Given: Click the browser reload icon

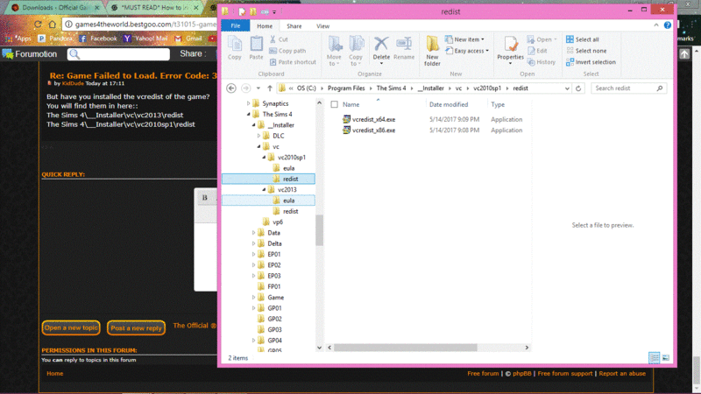Looking at the screenshot, I should [38, 25].
